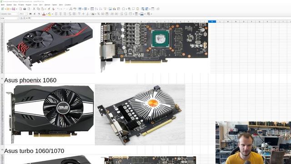The width and height of the screenshot is (291, 164).
Task: Open the Function Wizard
Action: point(21,18)
